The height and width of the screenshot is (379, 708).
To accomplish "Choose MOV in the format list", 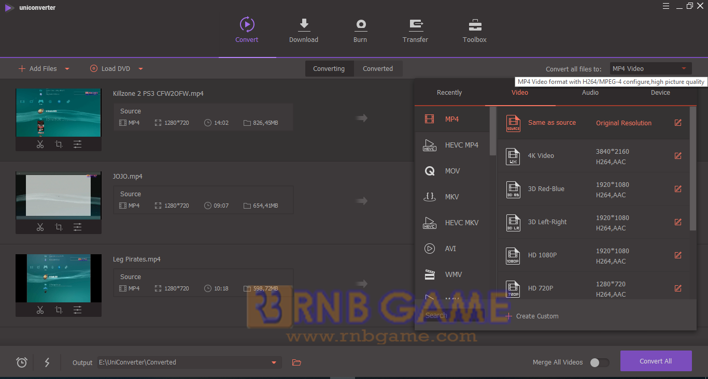I will pos(452,171).
